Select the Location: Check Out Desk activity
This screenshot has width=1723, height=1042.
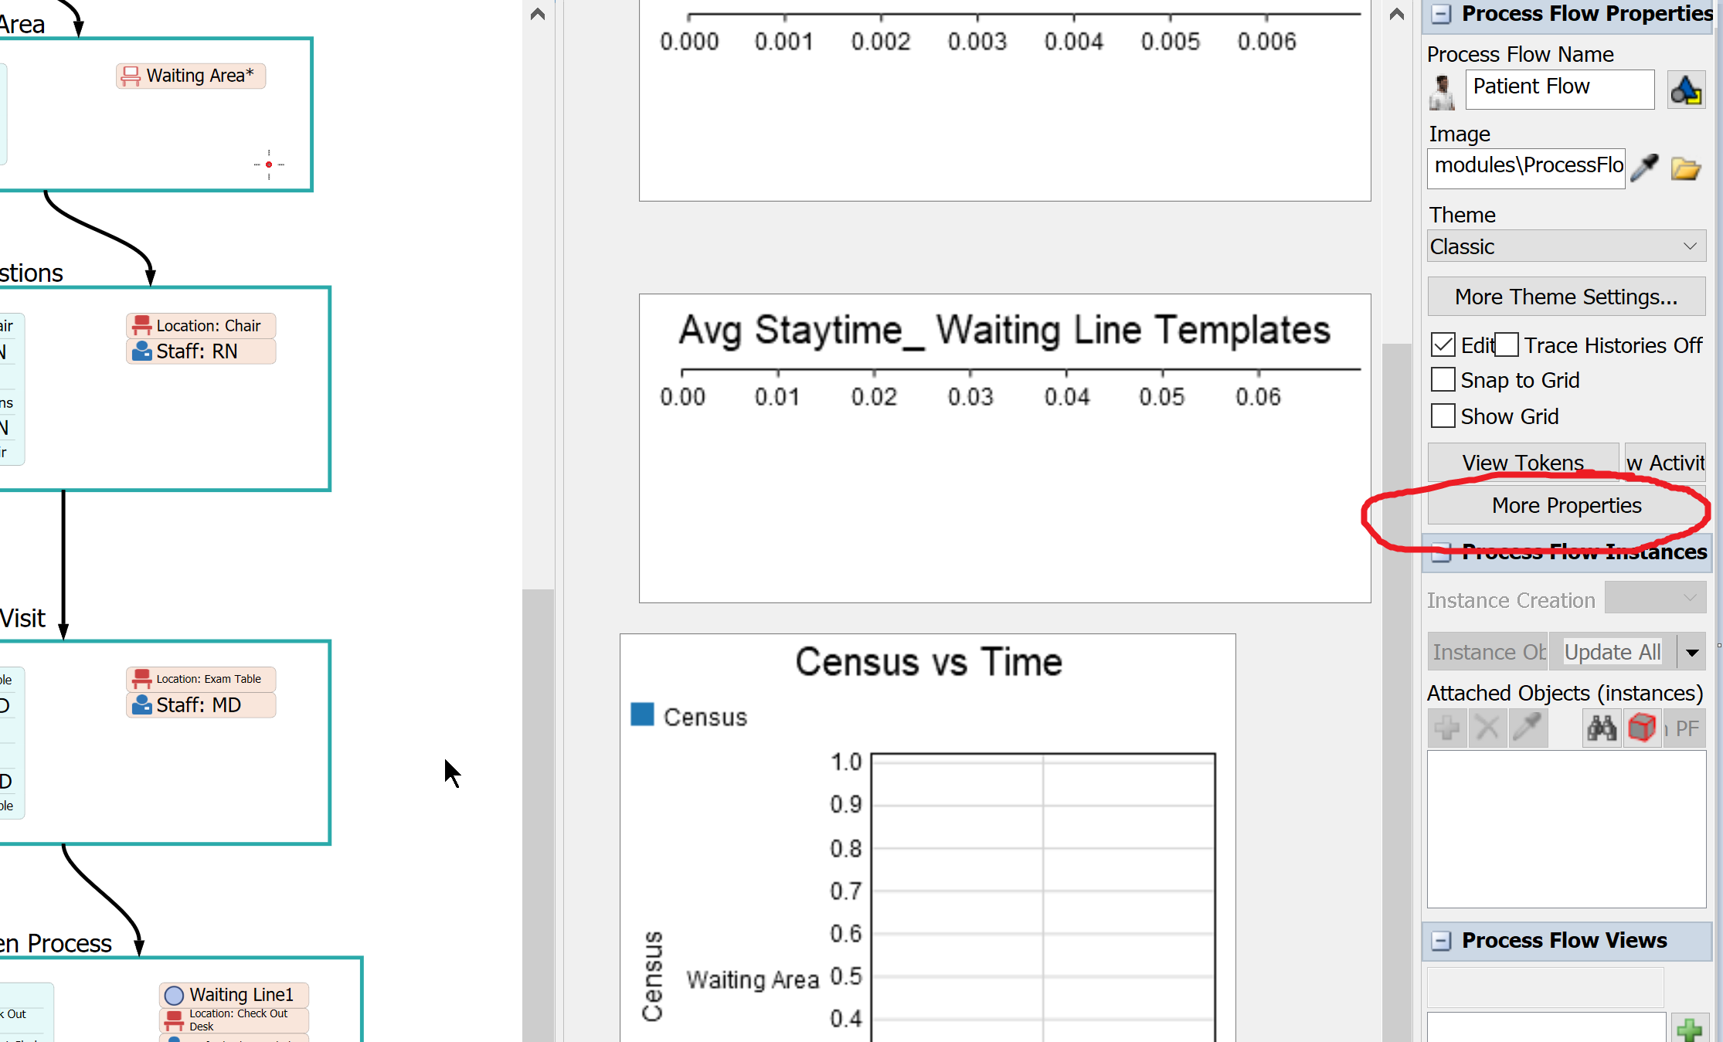click(x=234, y=1020)
